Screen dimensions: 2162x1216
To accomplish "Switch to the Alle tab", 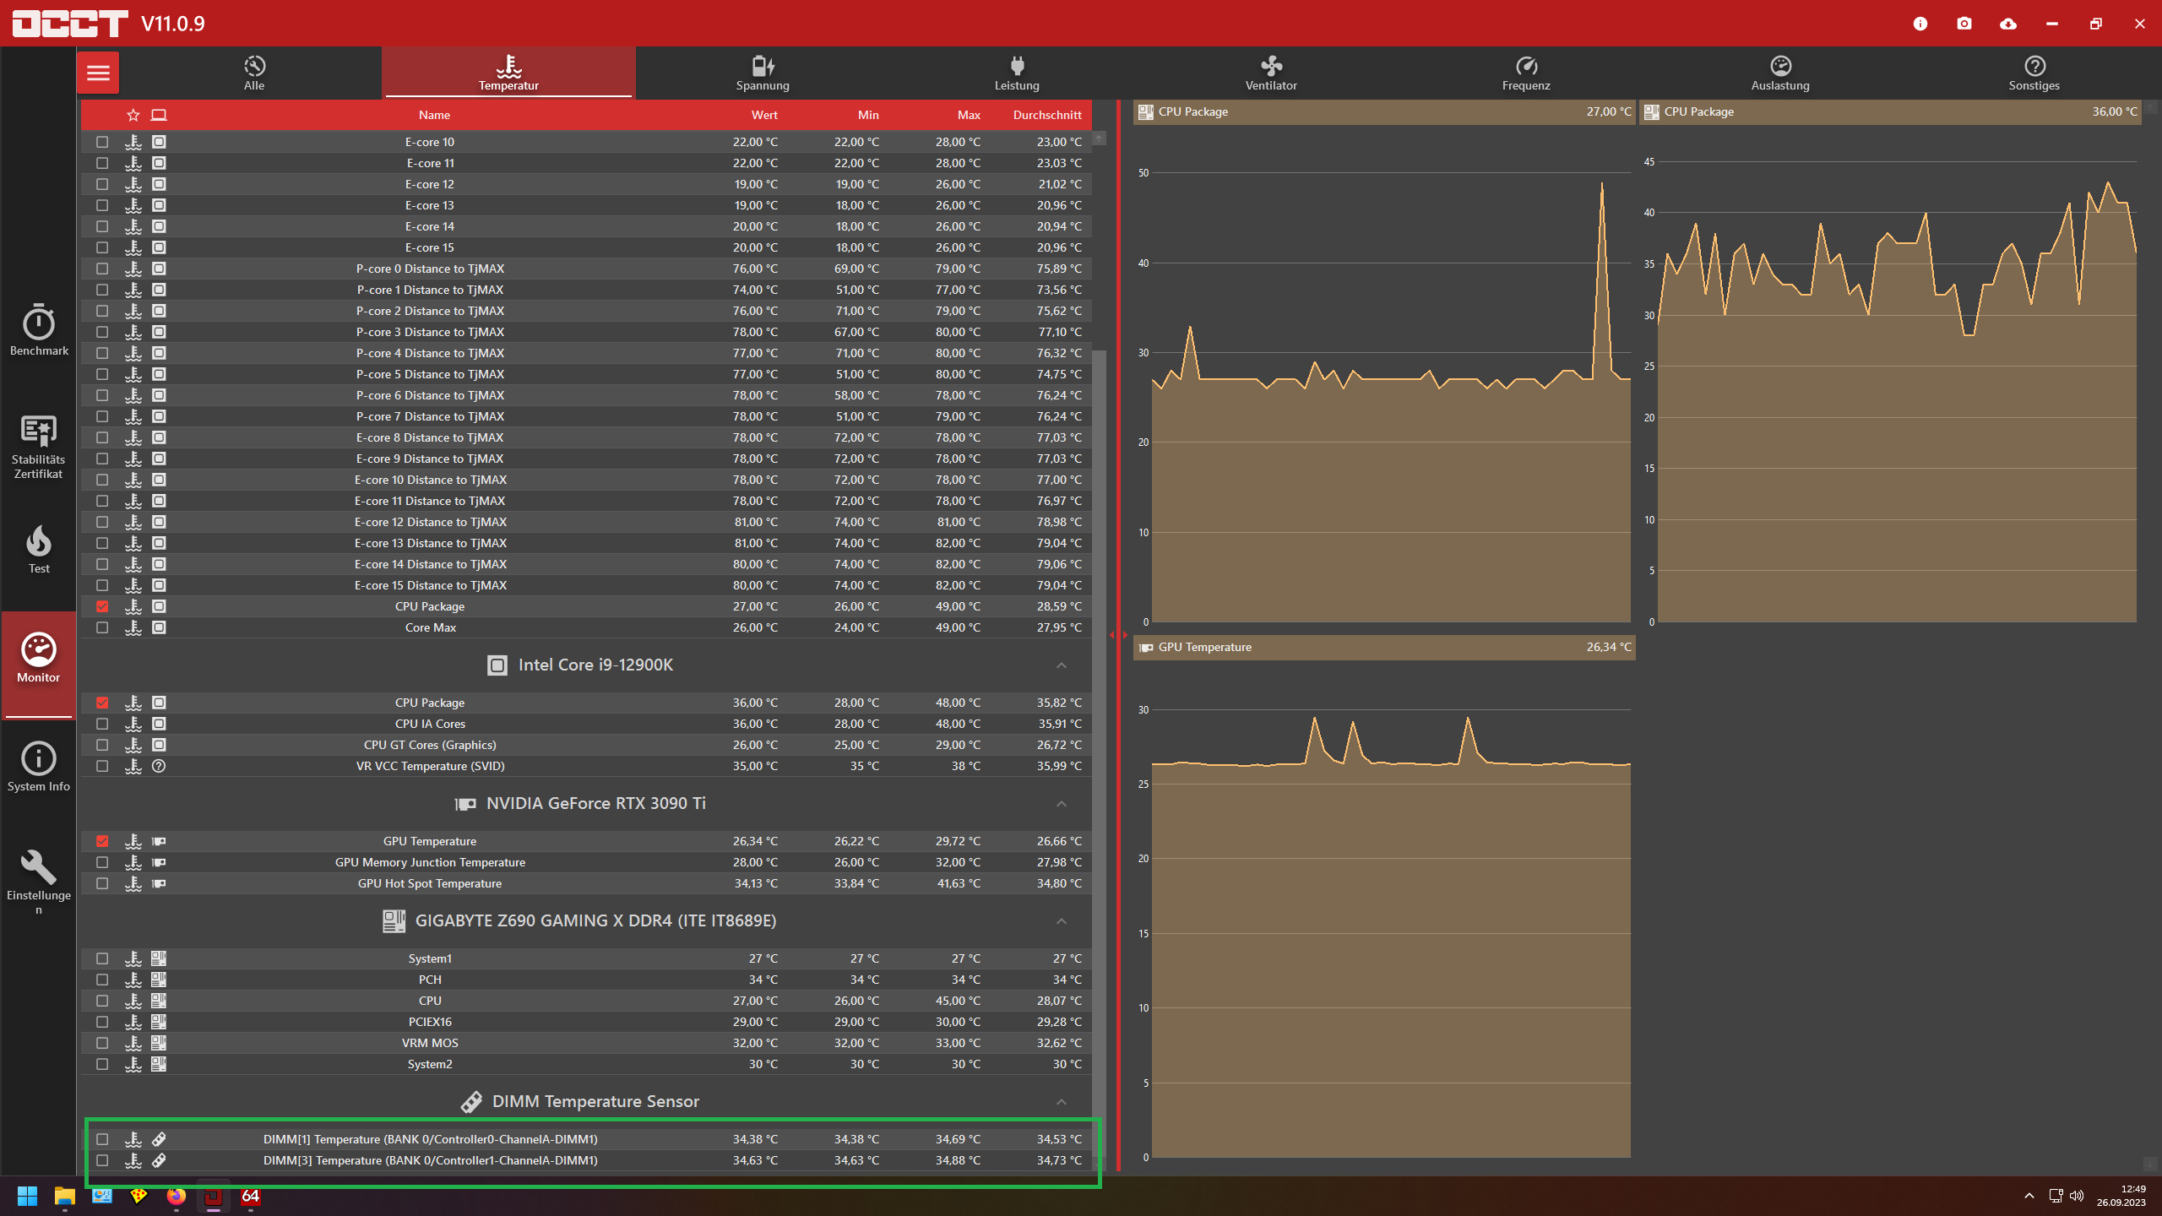I will click(254, 73).
